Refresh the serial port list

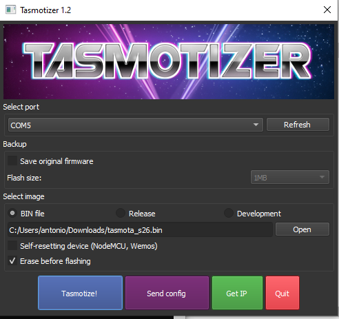click(298, 125)
